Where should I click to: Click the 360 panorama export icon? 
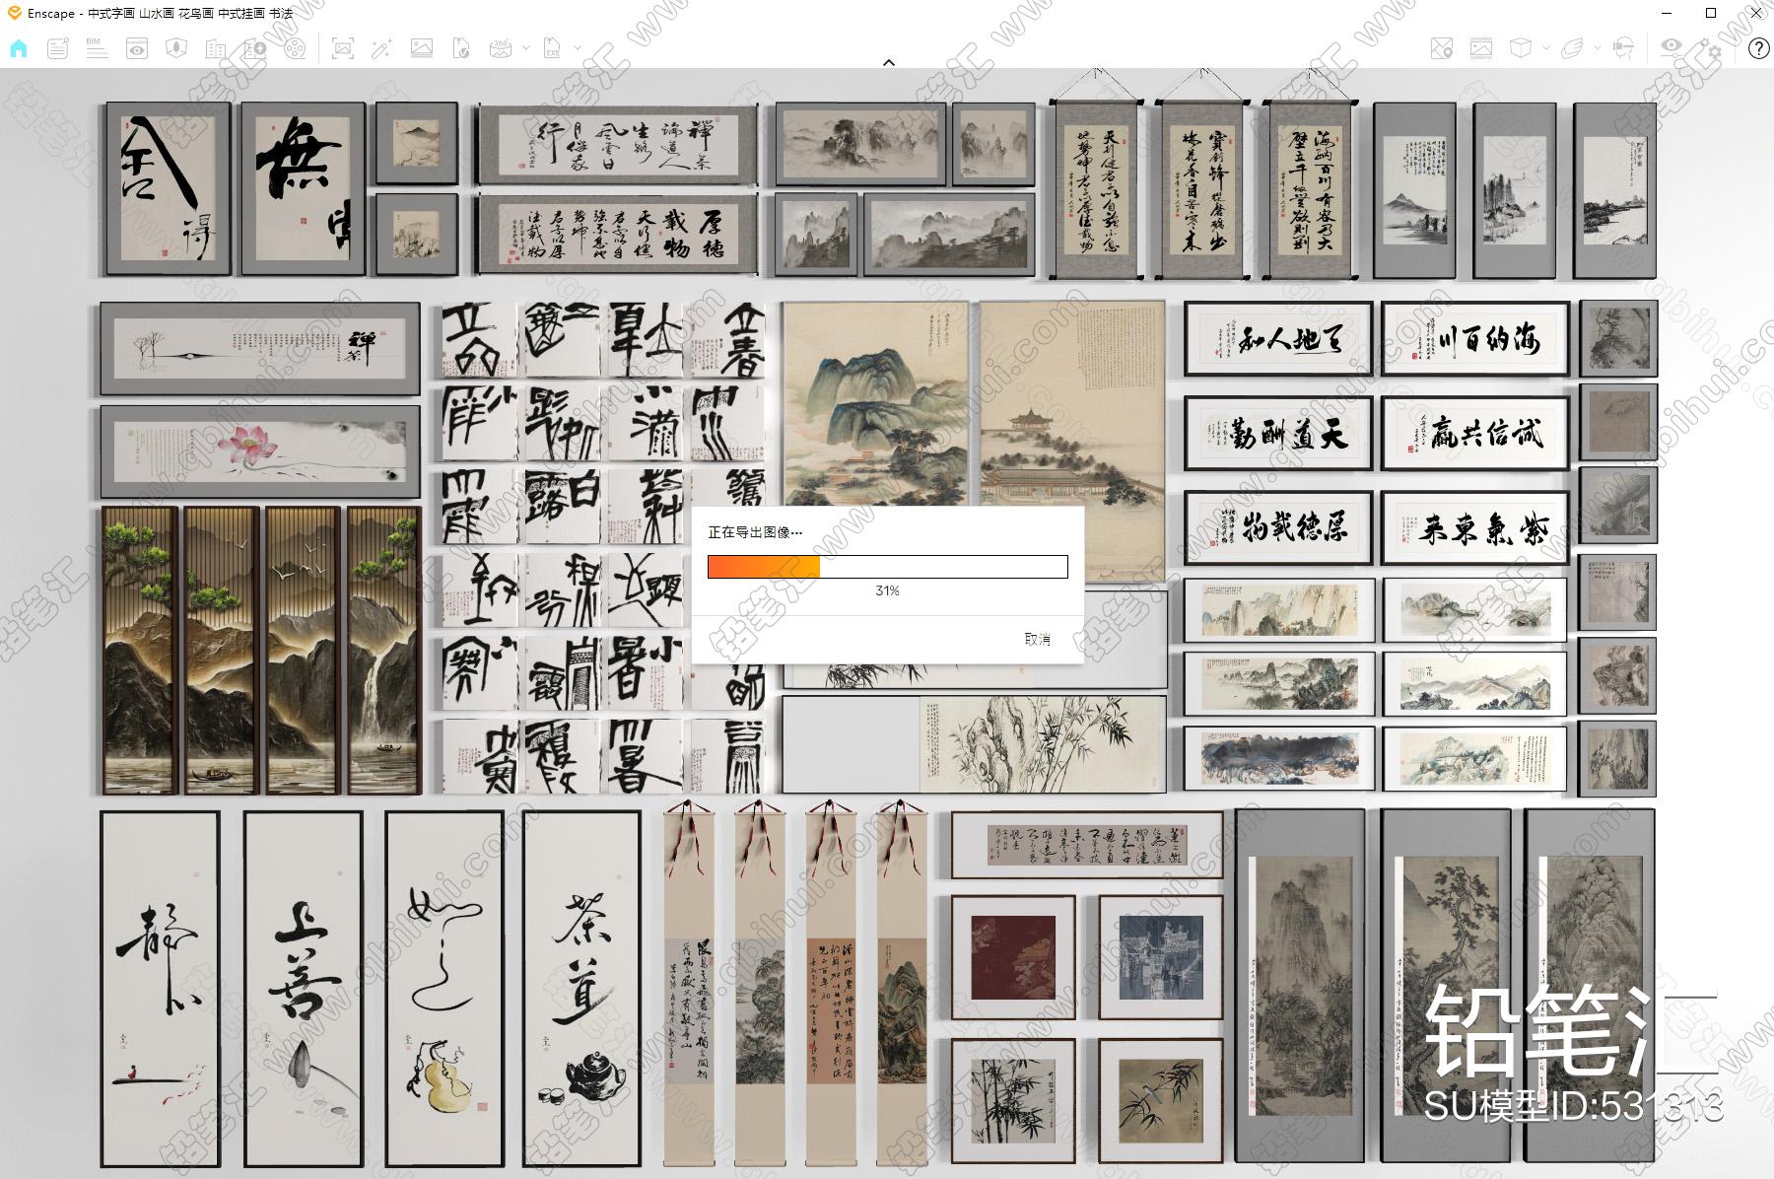[x=501, y=47]
